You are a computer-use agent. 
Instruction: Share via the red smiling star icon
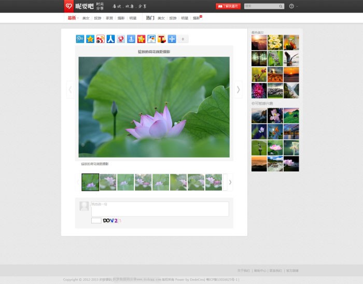pyautogui.click(x=141, y=39)
